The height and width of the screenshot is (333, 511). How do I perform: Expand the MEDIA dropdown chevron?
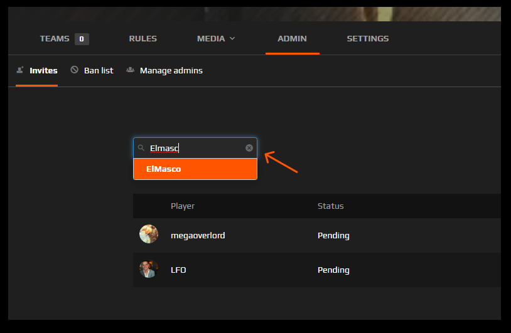pyautogui.click(x=232, y=39)
